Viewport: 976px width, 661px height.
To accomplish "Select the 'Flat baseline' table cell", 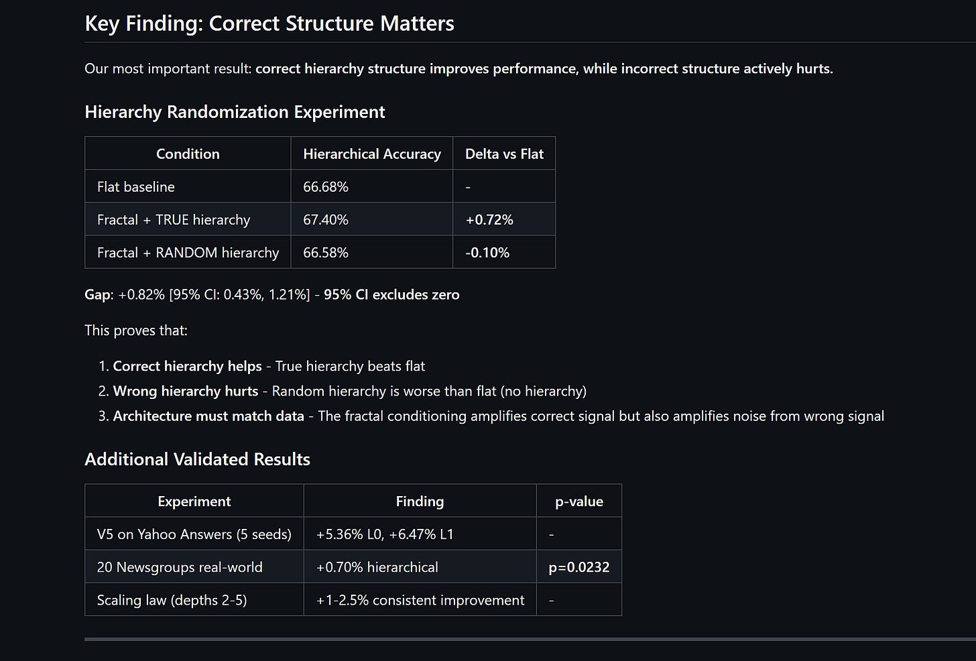I will coord(136,186).
